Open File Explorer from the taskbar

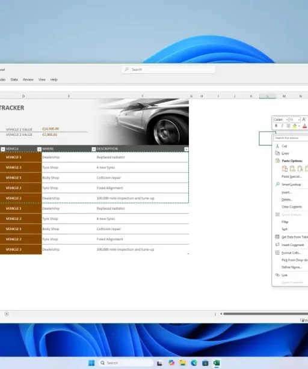183,363
